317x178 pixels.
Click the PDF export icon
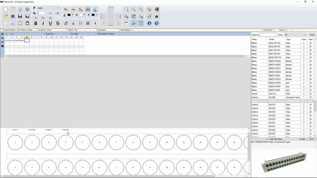tap(141, 16)
